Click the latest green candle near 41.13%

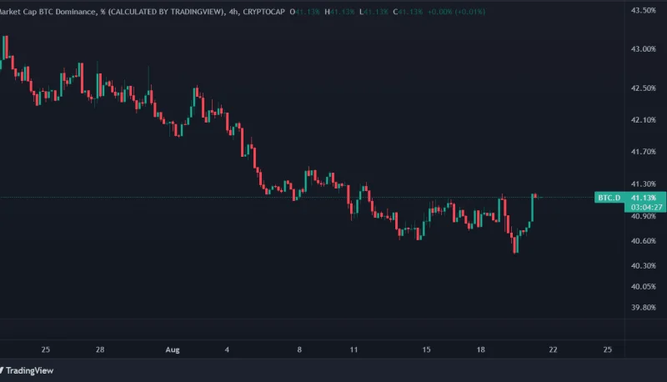532,209
